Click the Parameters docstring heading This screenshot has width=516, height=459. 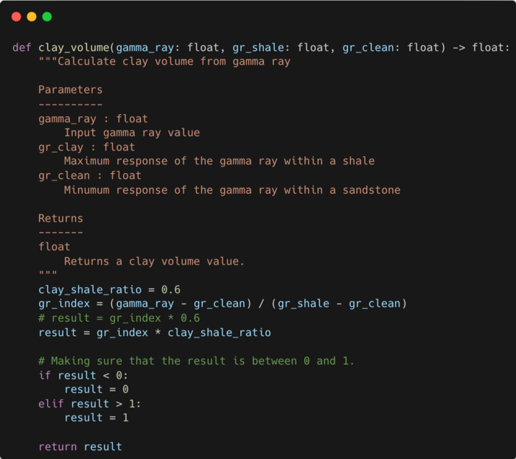[x=71, y=90]
